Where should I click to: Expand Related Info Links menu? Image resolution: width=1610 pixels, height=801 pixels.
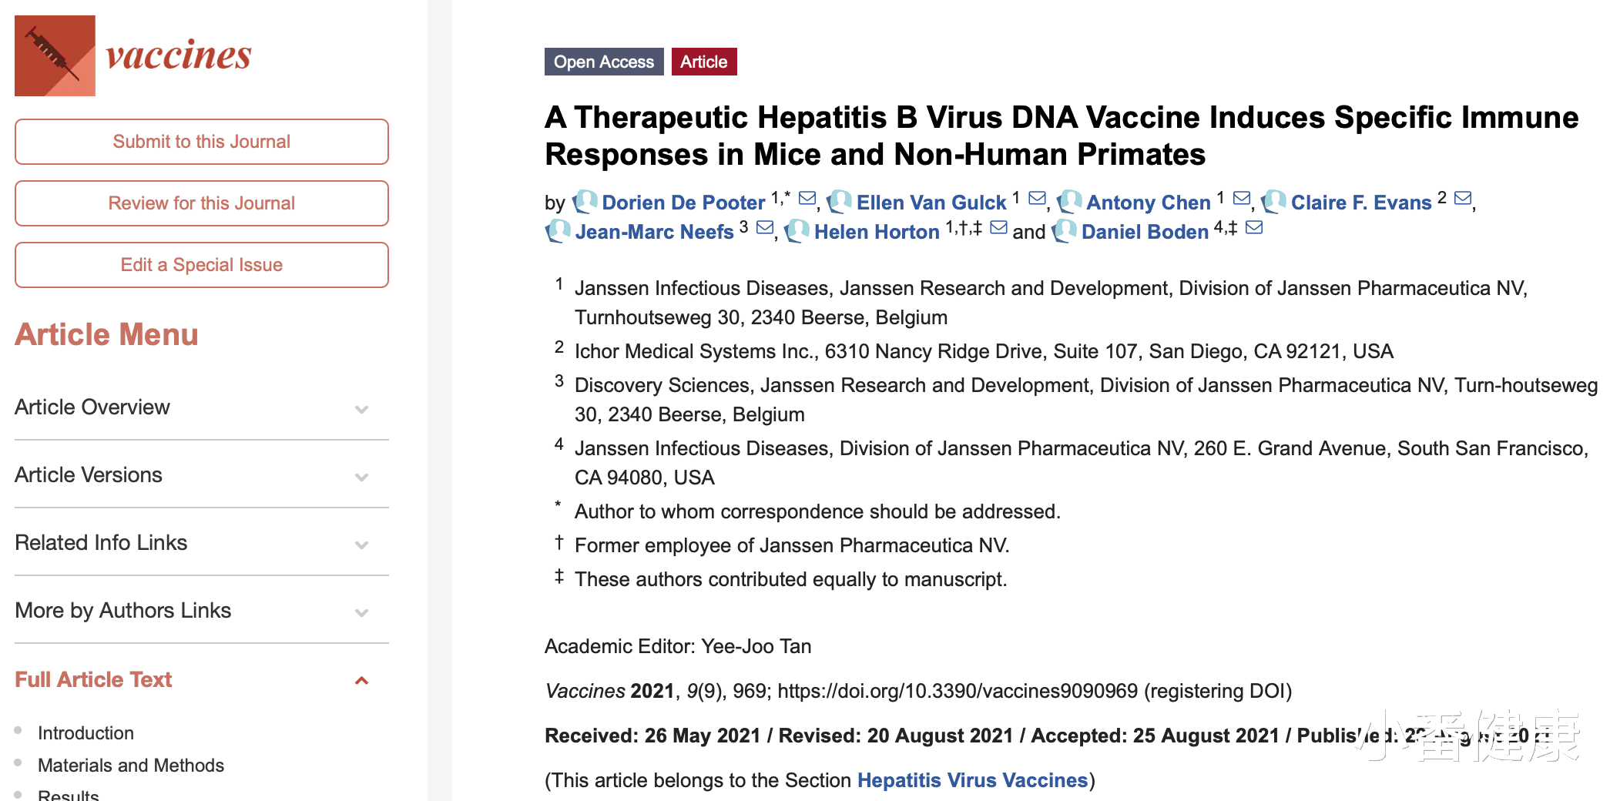[x=361, y=545]
